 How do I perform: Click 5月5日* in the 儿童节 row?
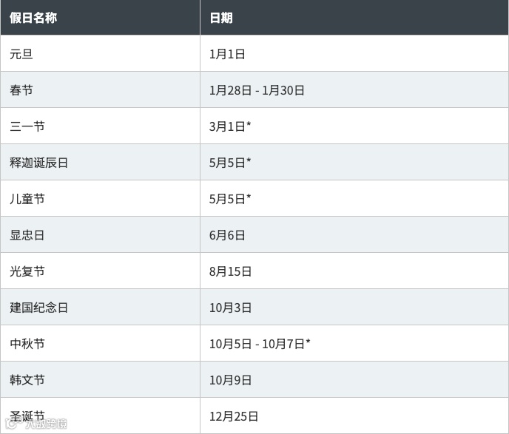coord(230,199)
